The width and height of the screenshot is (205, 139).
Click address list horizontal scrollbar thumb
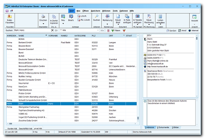[x=11, y=124]
